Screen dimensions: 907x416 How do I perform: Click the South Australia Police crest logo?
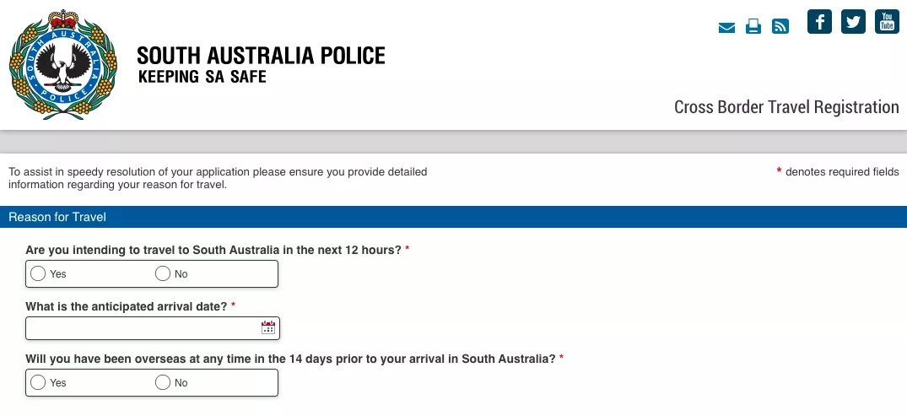pos(63,64)
